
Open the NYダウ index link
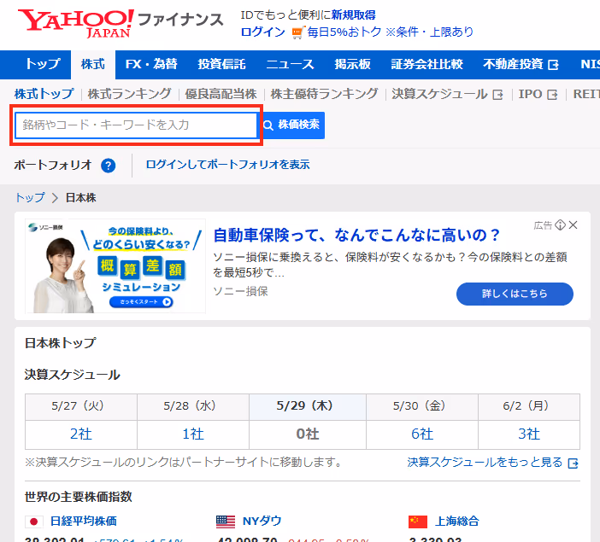coord(262,521)
